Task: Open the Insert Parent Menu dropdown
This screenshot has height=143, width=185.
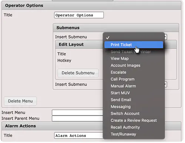Action: coord(77,119)
